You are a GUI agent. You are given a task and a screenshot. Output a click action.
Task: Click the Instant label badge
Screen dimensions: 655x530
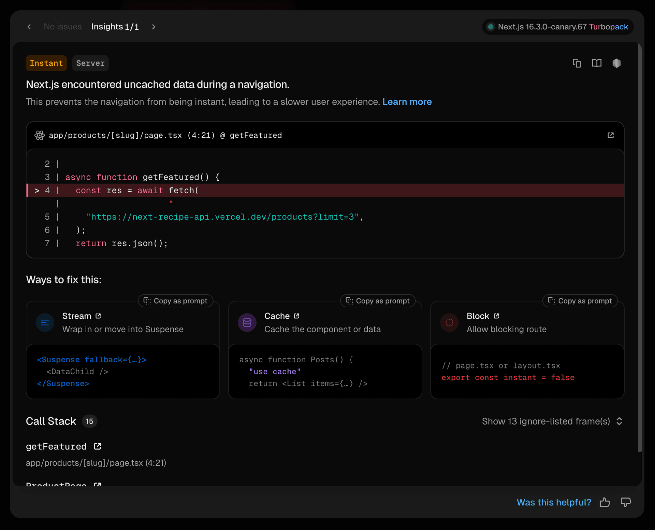[x=46, y=63]
